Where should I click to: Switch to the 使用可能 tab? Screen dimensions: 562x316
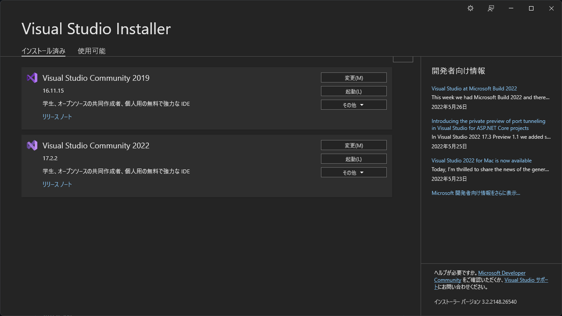91,51
